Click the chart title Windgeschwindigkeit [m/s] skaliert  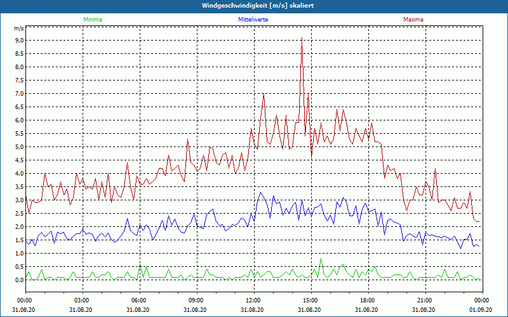tap(258, 6)
